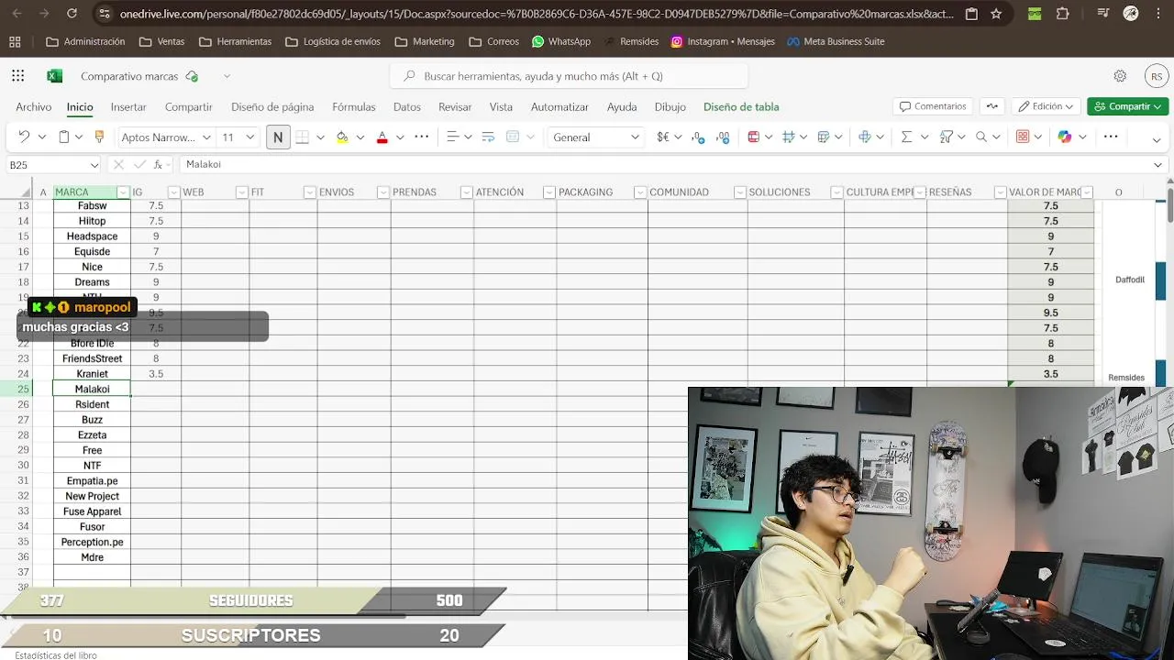
Task: Toggle wrap text
Action: [488, 137]
